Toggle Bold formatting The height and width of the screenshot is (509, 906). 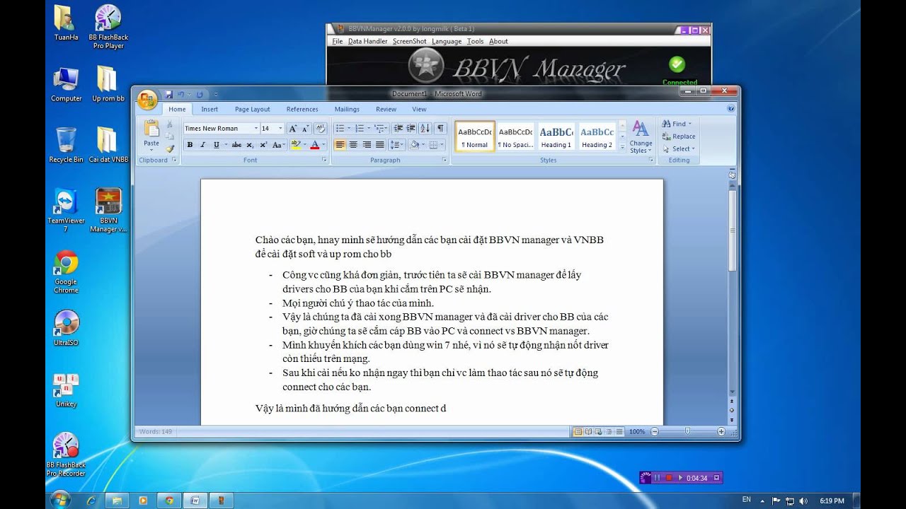tap(190, 145)
